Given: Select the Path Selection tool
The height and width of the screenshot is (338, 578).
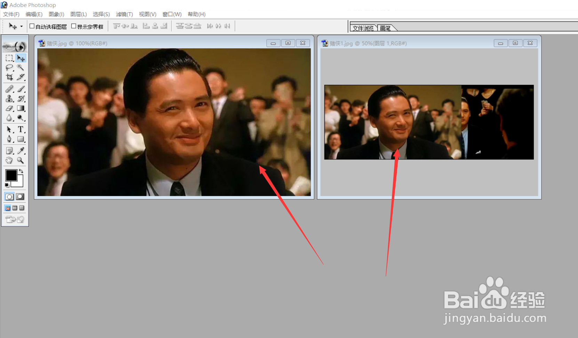Looking at the screenshot, I should click(x=9, y=130).
